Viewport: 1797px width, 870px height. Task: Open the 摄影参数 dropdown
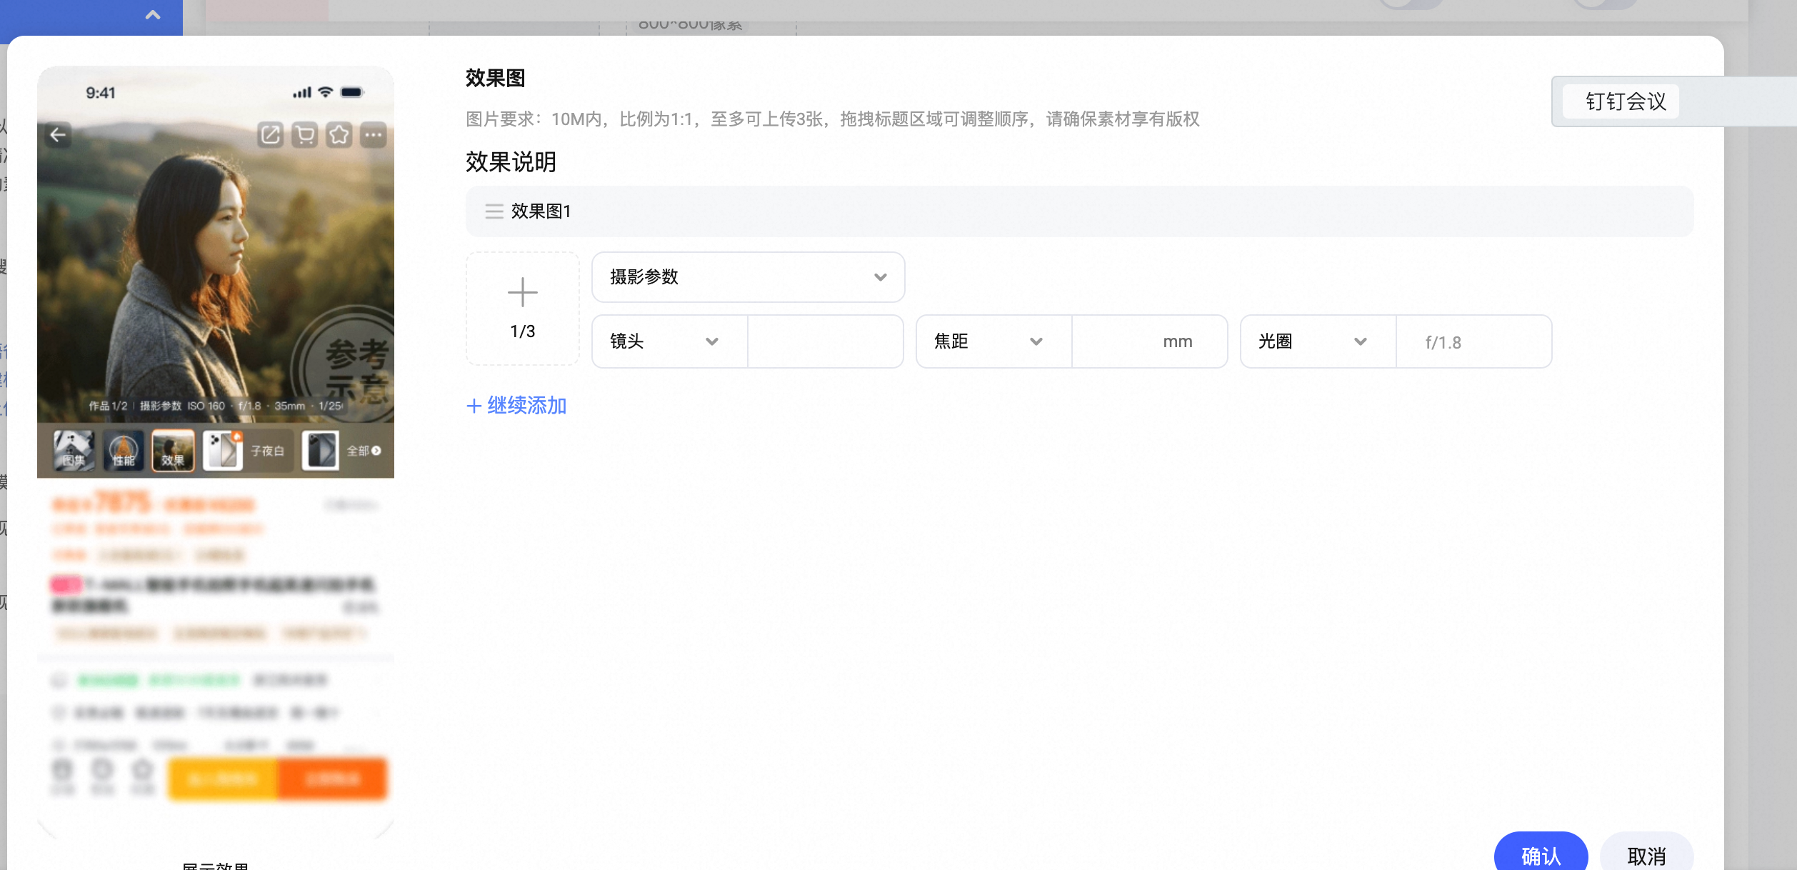tap(749, 277)
